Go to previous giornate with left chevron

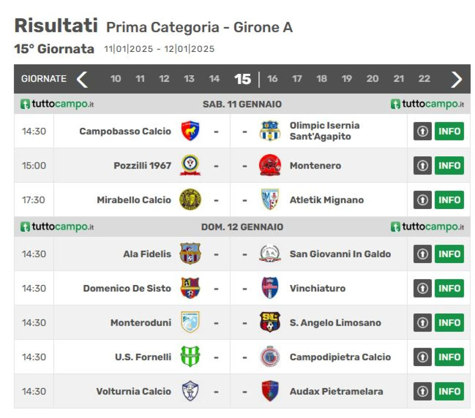tap(82, 79)
